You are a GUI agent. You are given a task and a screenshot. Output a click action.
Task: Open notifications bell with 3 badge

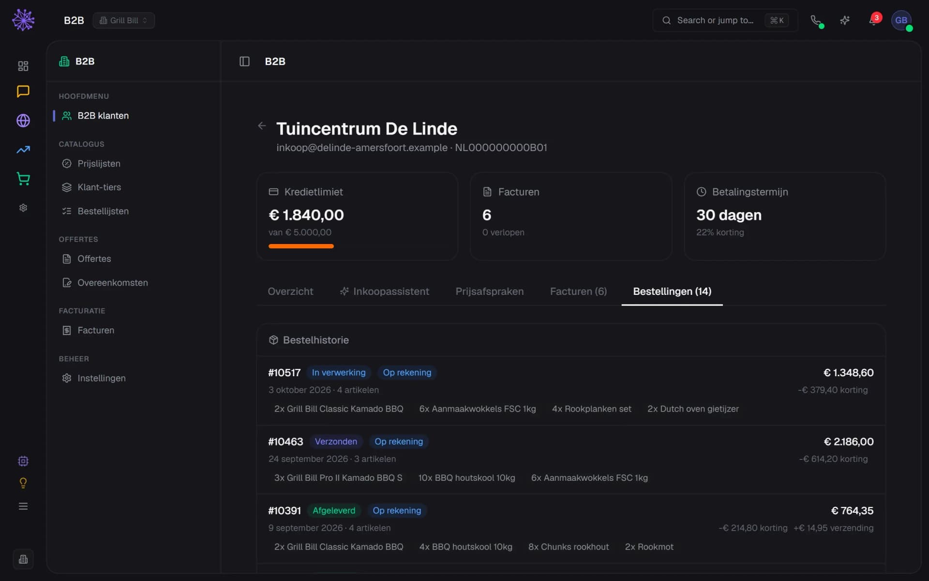click(x=873, y=20)
